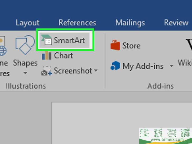
Task: Expand the Screenshot dropdown arrow
Action: point(96,70)
